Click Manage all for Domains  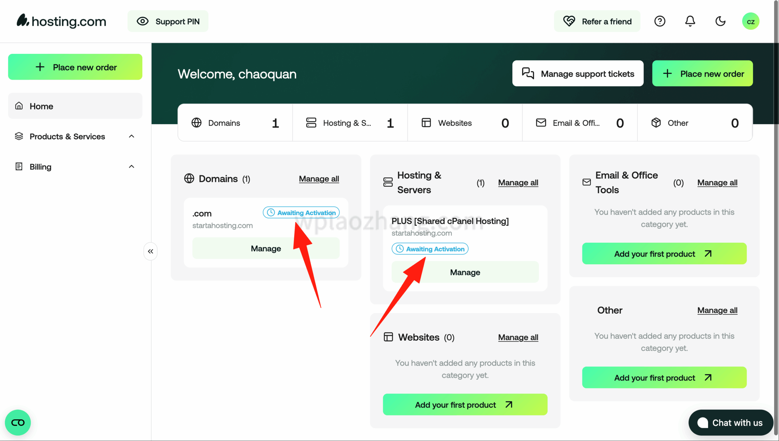click(319, 179)
